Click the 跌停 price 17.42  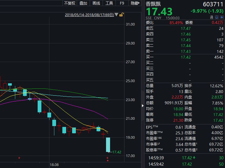click(218, 120)
